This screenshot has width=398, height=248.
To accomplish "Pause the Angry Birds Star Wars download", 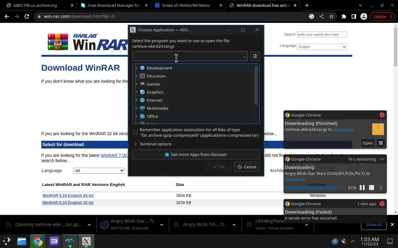I will click(x=362, y=188).
